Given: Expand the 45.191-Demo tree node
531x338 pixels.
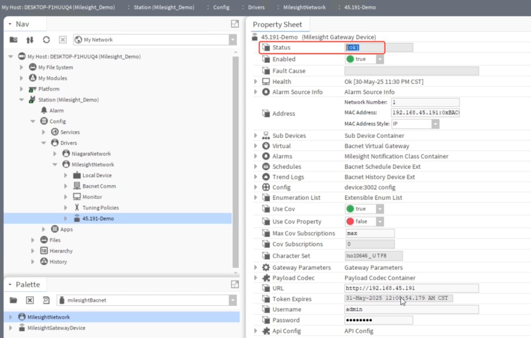Looking at the screenshot, I should [66, 219].
